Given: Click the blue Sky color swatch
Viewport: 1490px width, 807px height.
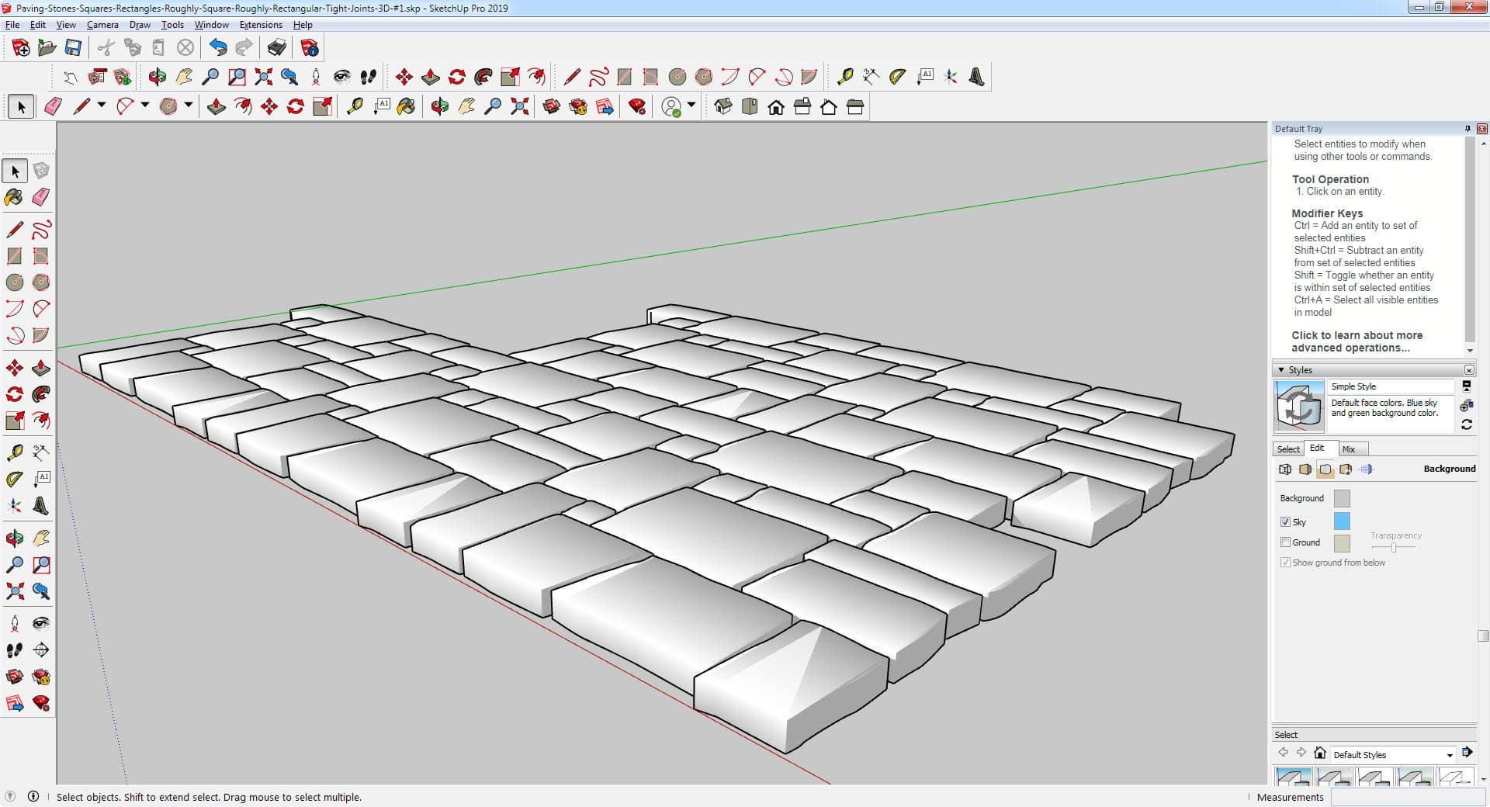Looking at the screenshot, I should pos(1341,521).
